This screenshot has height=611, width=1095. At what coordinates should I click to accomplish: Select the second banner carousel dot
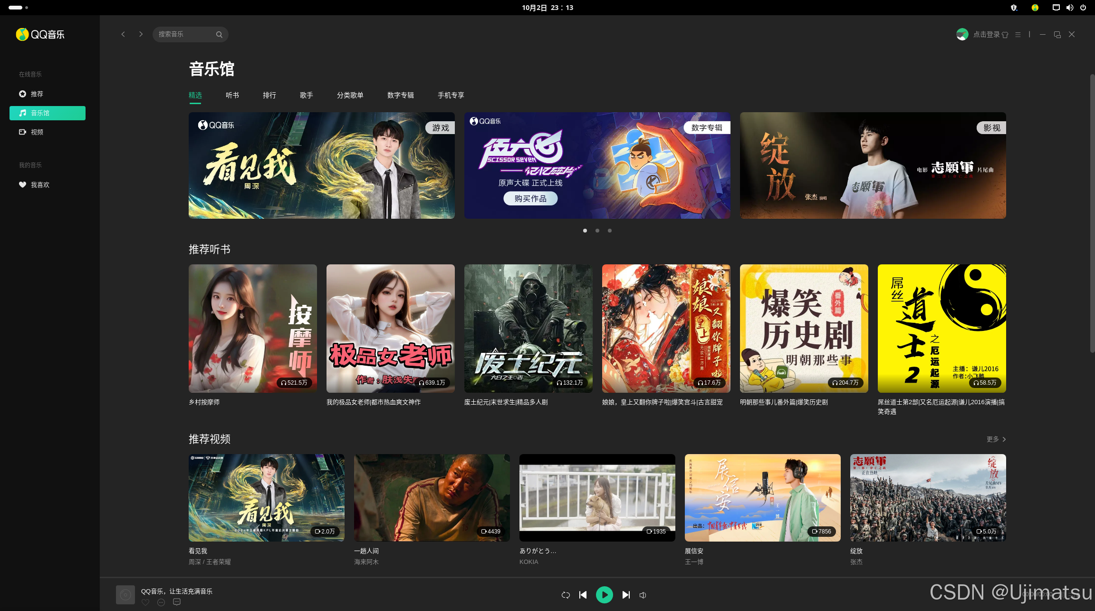click(x=597, y=231)
